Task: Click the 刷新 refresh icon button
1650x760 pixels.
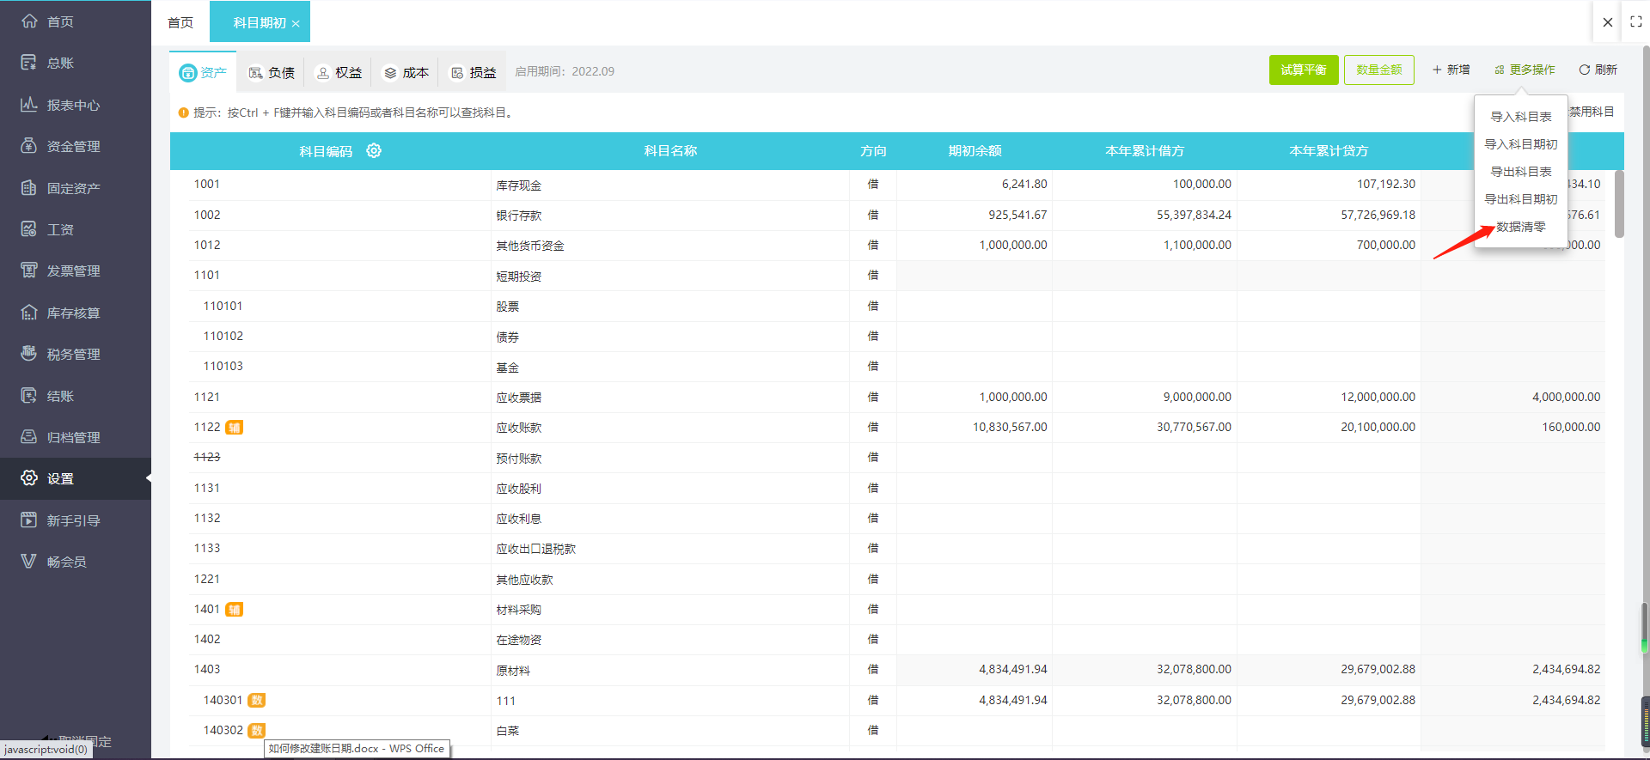Action: point(1598,70)
